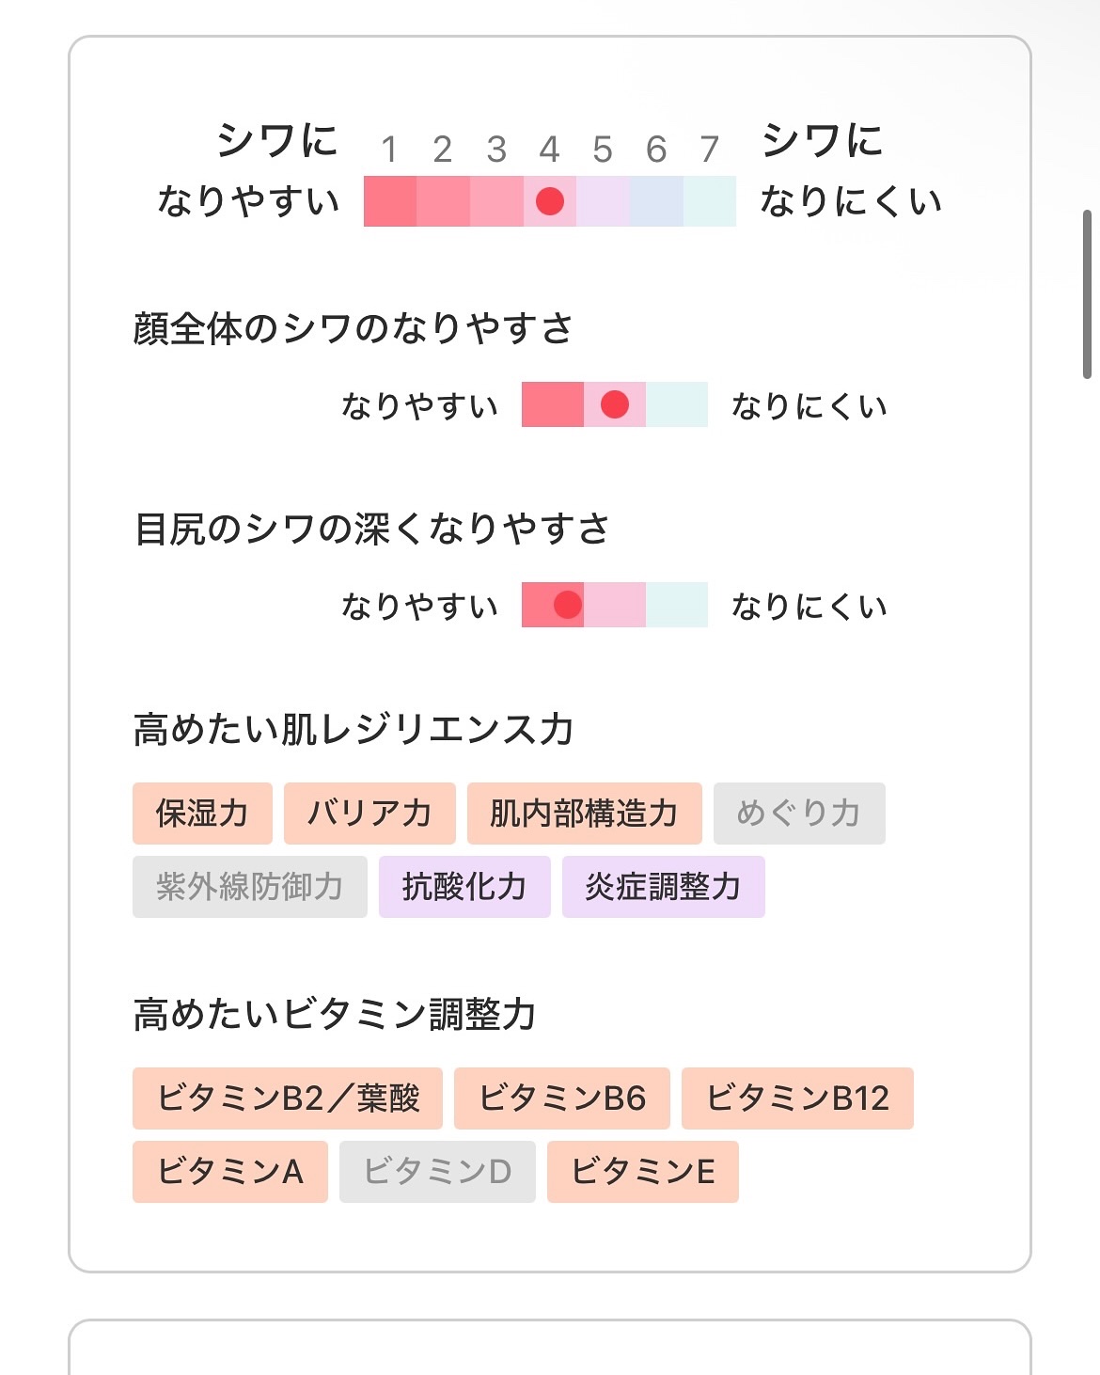The image size is (1100, 1375).
Task: Click the 高めたいビタミン調整力 heading
Action: tap(335, 1016)
